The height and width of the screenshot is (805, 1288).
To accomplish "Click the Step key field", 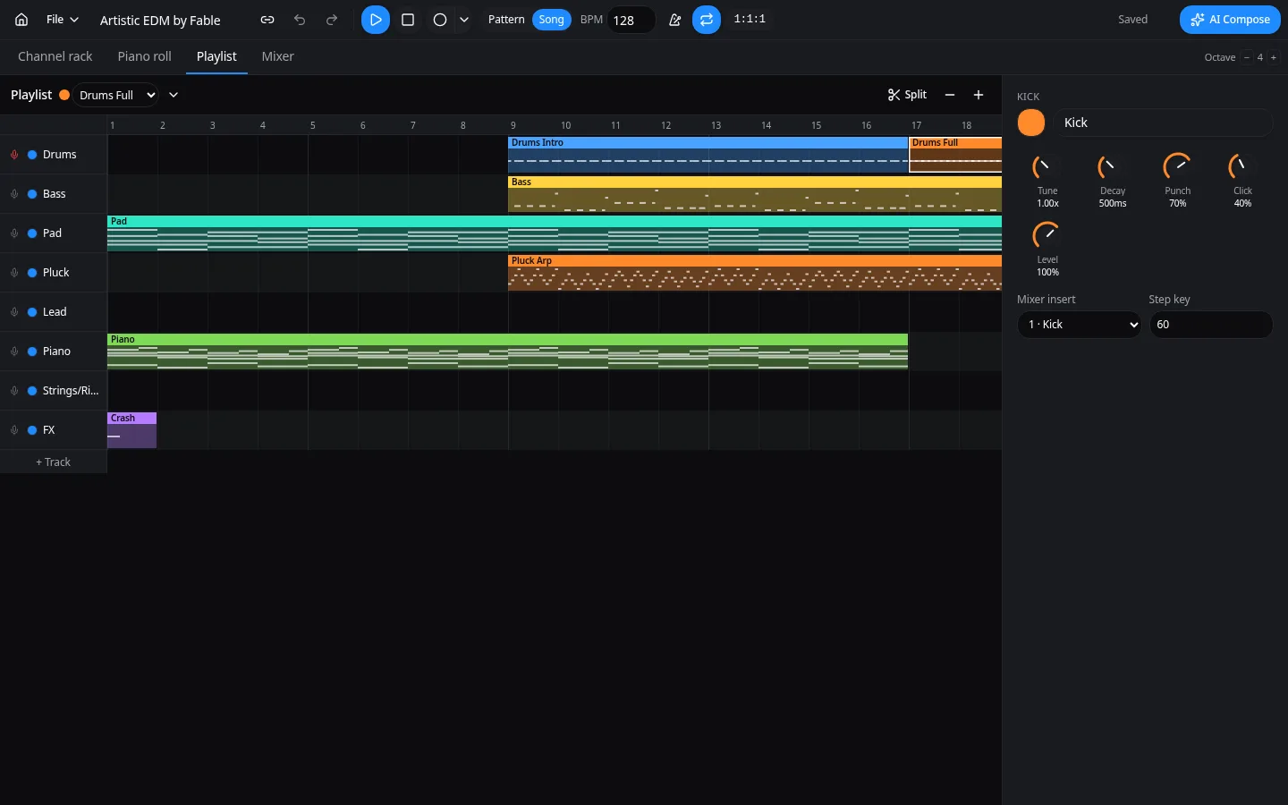I will point(1211,325).
